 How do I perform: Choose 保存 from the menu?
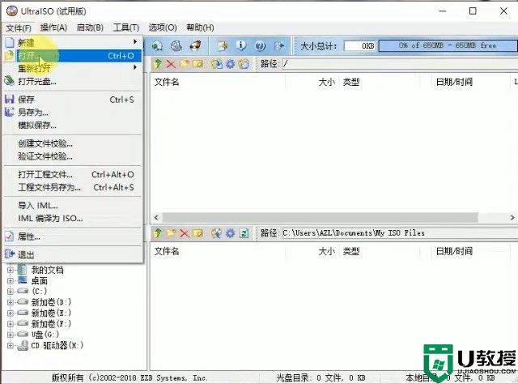click(73, 99)
